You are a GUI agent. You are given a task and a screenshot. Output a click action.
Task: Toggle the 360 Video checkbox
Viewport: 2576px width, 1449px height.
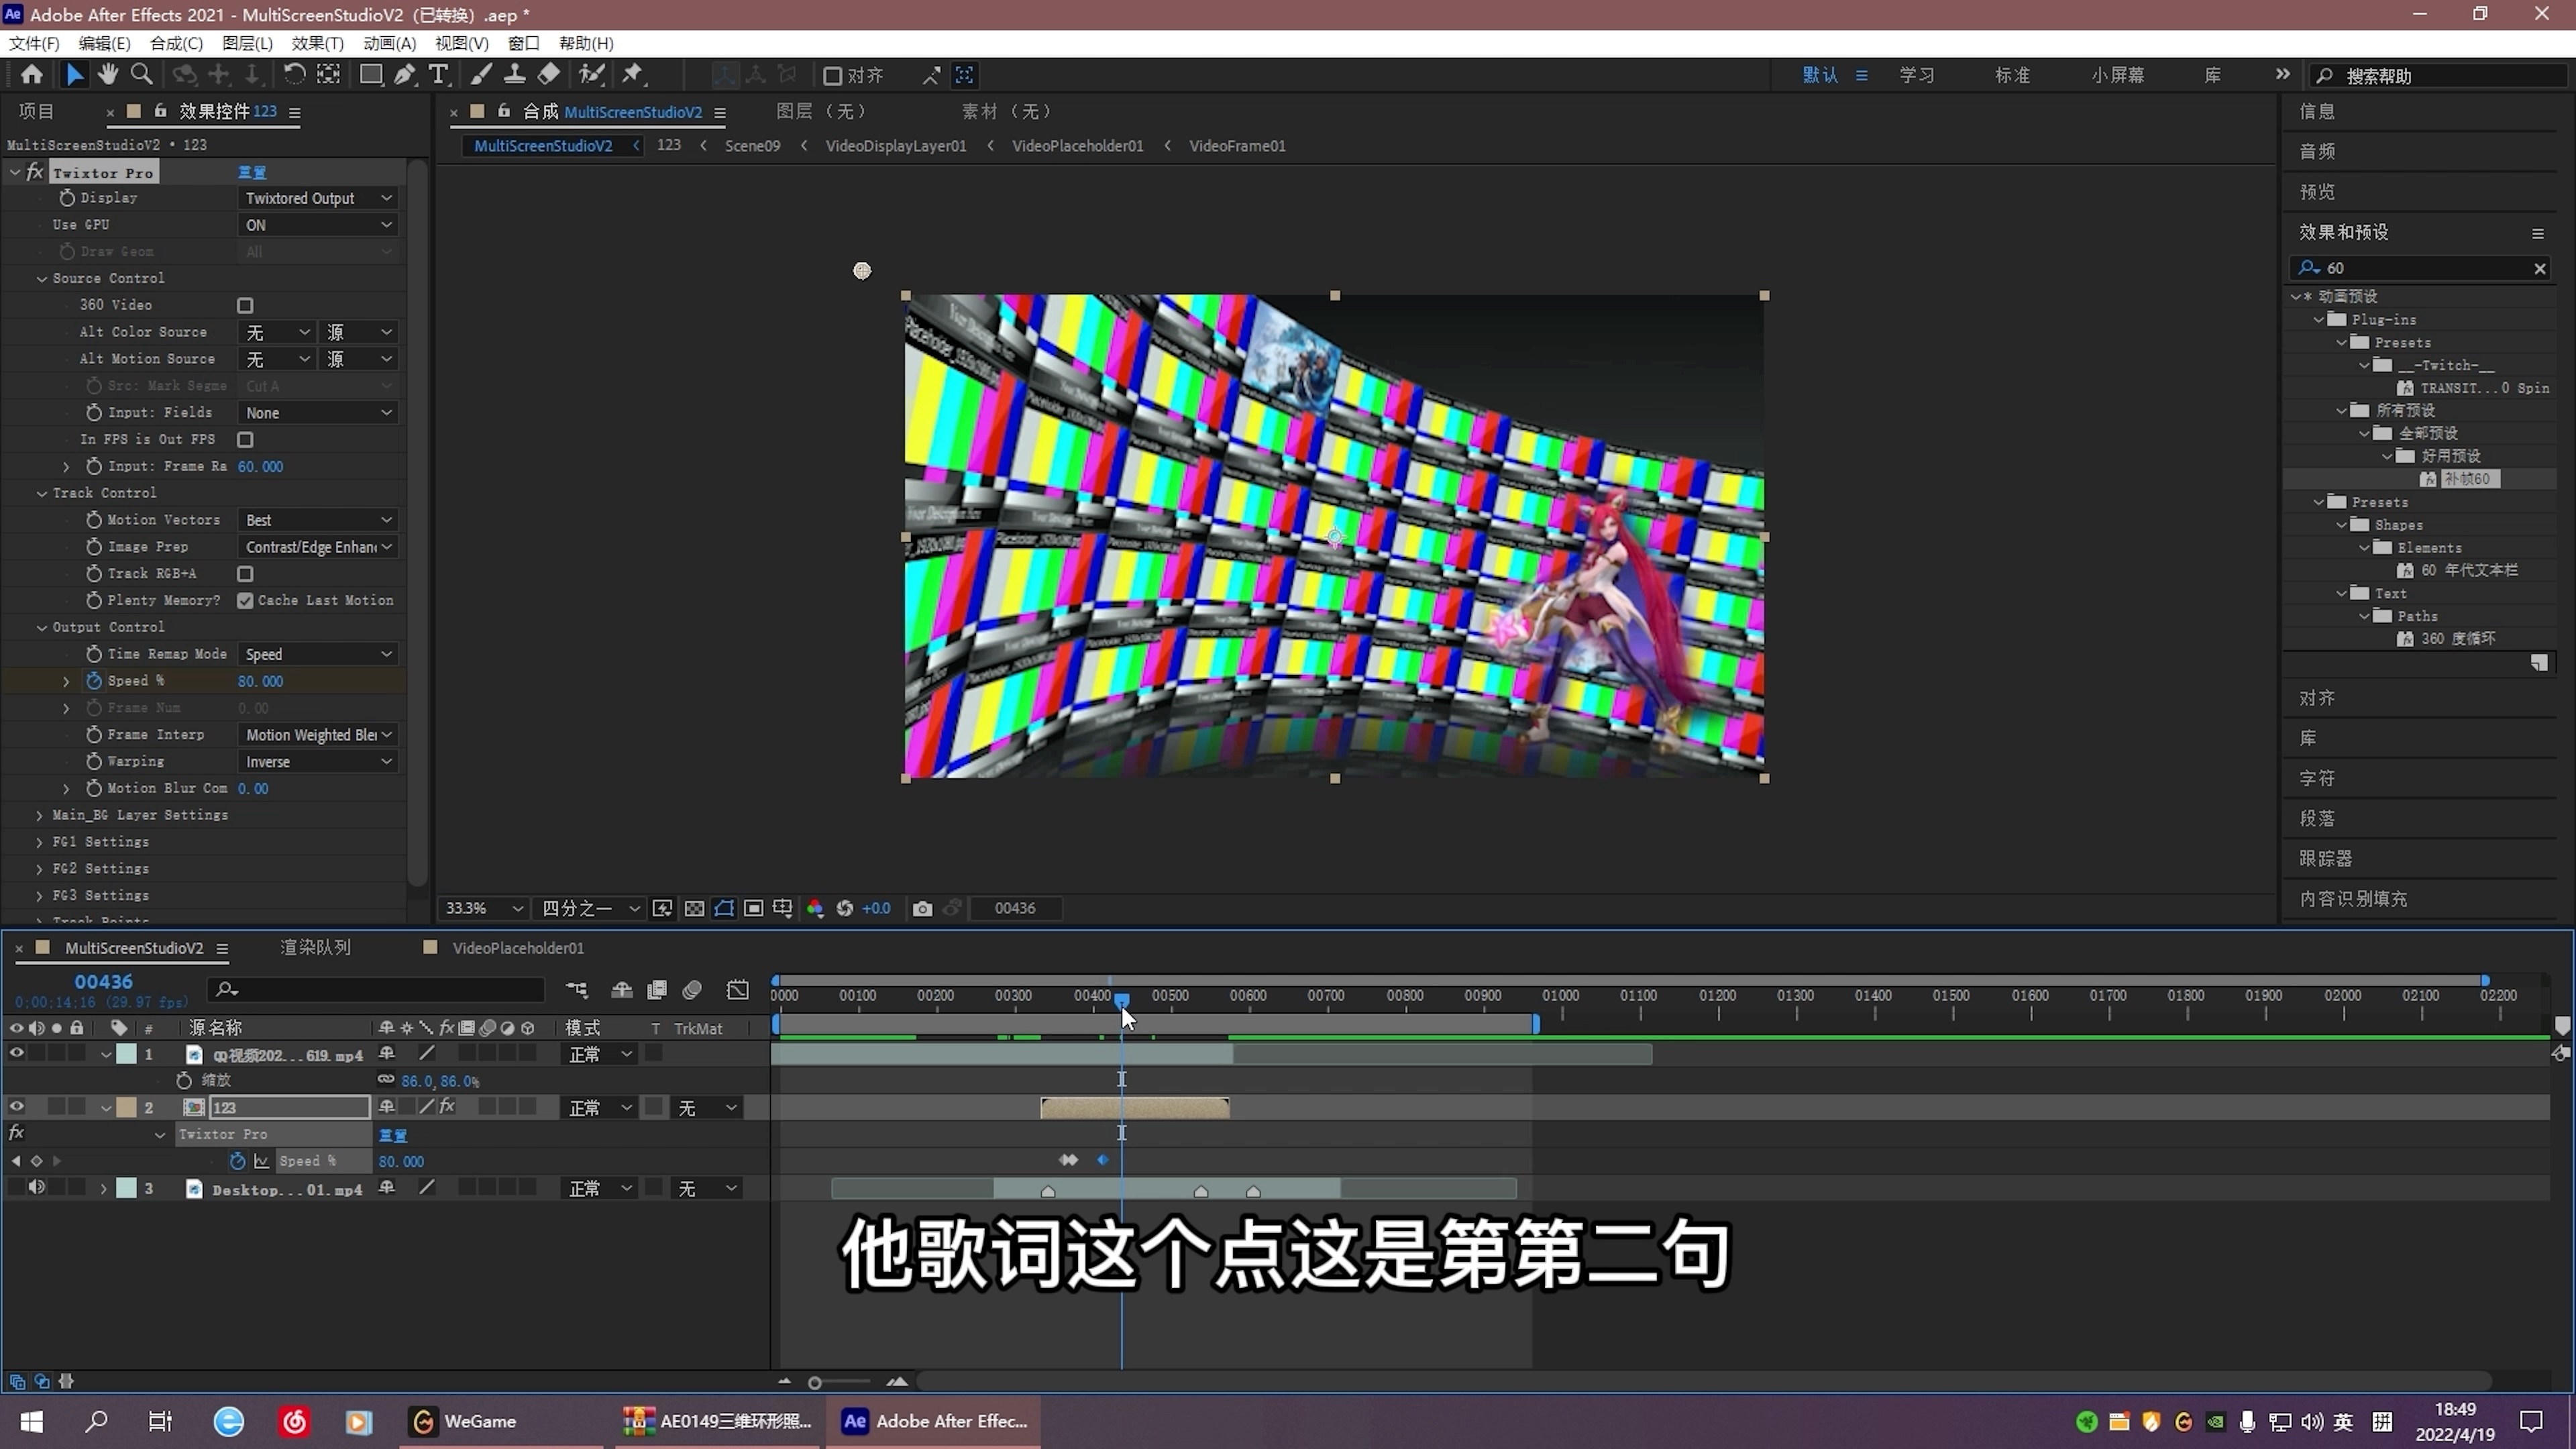pos(245,305)
